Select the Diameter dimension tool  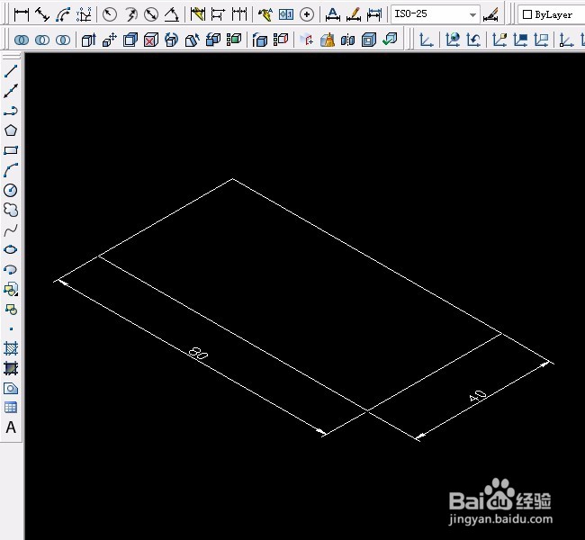151,14
